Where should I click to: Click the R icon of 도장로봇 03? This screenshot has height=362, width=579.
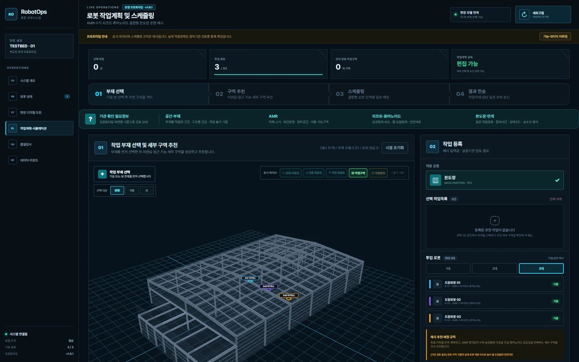[x=438, y=318]
